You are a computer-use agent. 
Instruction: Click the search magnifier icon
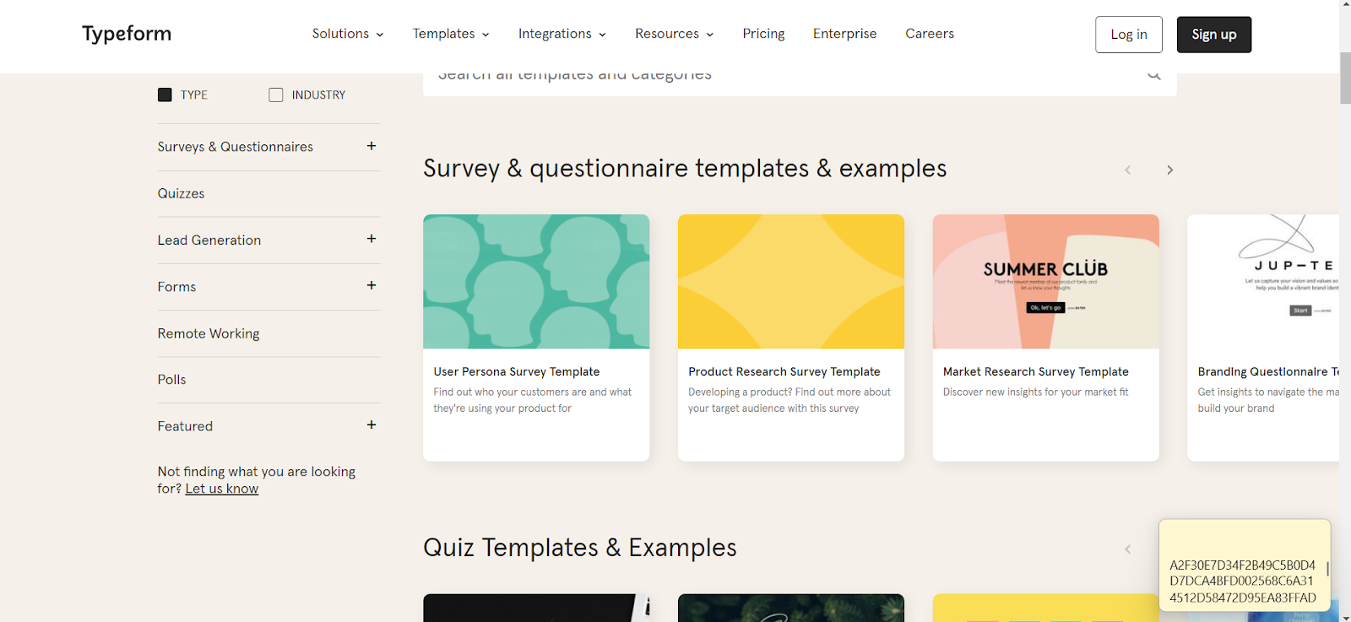tap(1154, 77)
